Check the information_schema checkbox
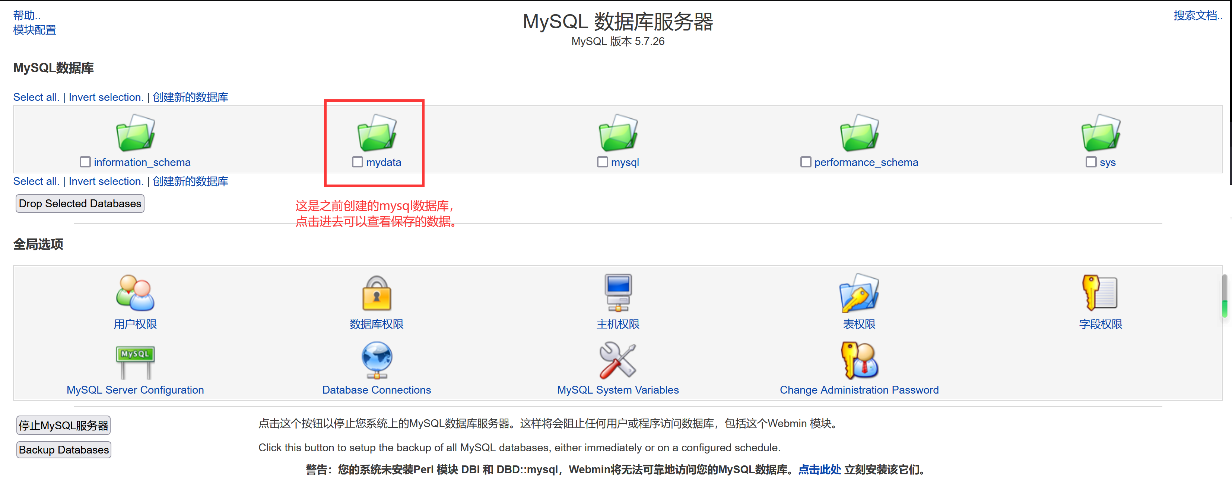 85,162
